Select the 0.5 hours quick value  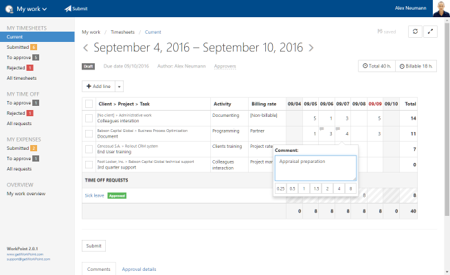coord(293,188)
